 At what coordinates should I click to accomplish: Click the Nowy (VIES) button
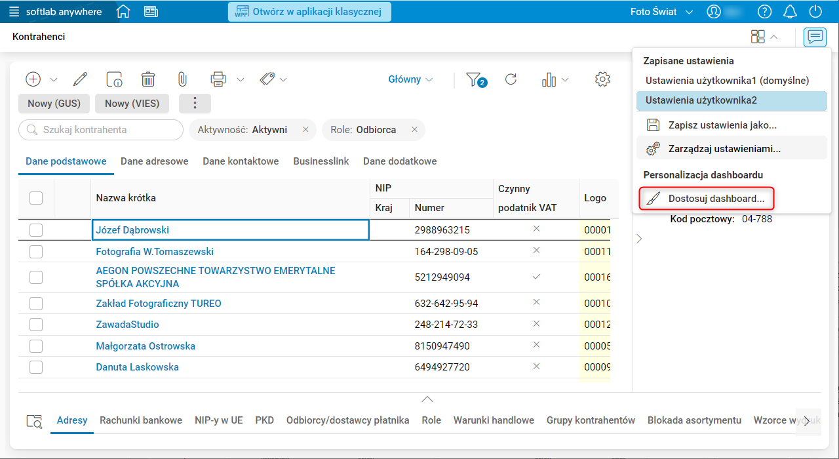pos(132,104)
